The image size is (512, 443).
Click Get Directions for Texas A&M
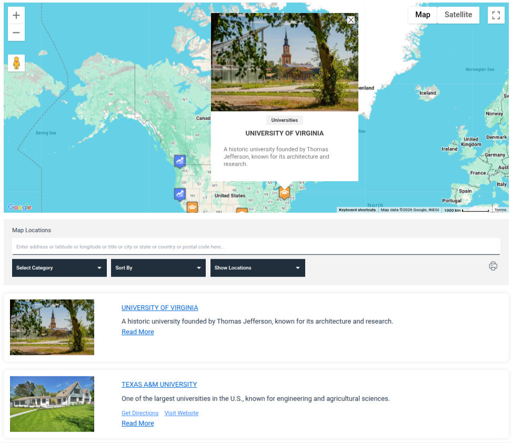(139, 413)
